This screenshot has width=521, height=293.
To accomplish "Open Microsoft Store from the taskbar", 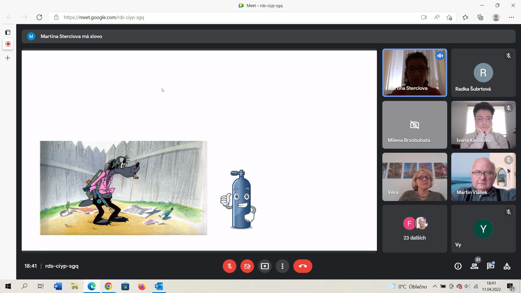I will (125, 286).
